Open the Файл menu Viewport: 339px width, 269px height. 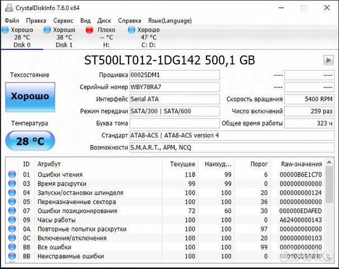click(12, 21)
